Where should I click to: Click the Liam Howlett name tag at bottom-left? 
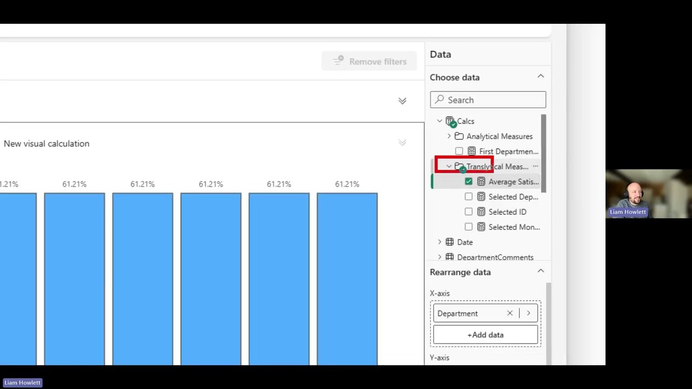[22, 383]
